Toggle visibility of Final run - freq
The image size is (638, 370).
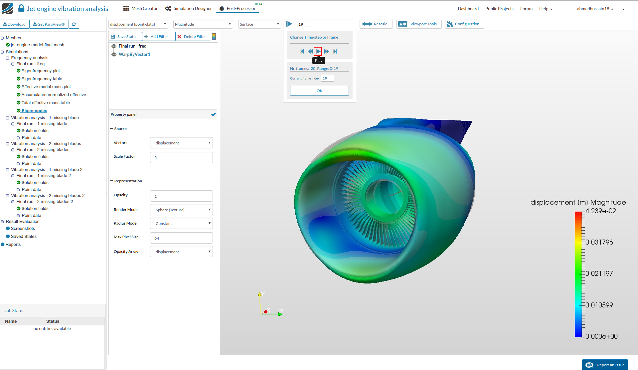[114, 46]
